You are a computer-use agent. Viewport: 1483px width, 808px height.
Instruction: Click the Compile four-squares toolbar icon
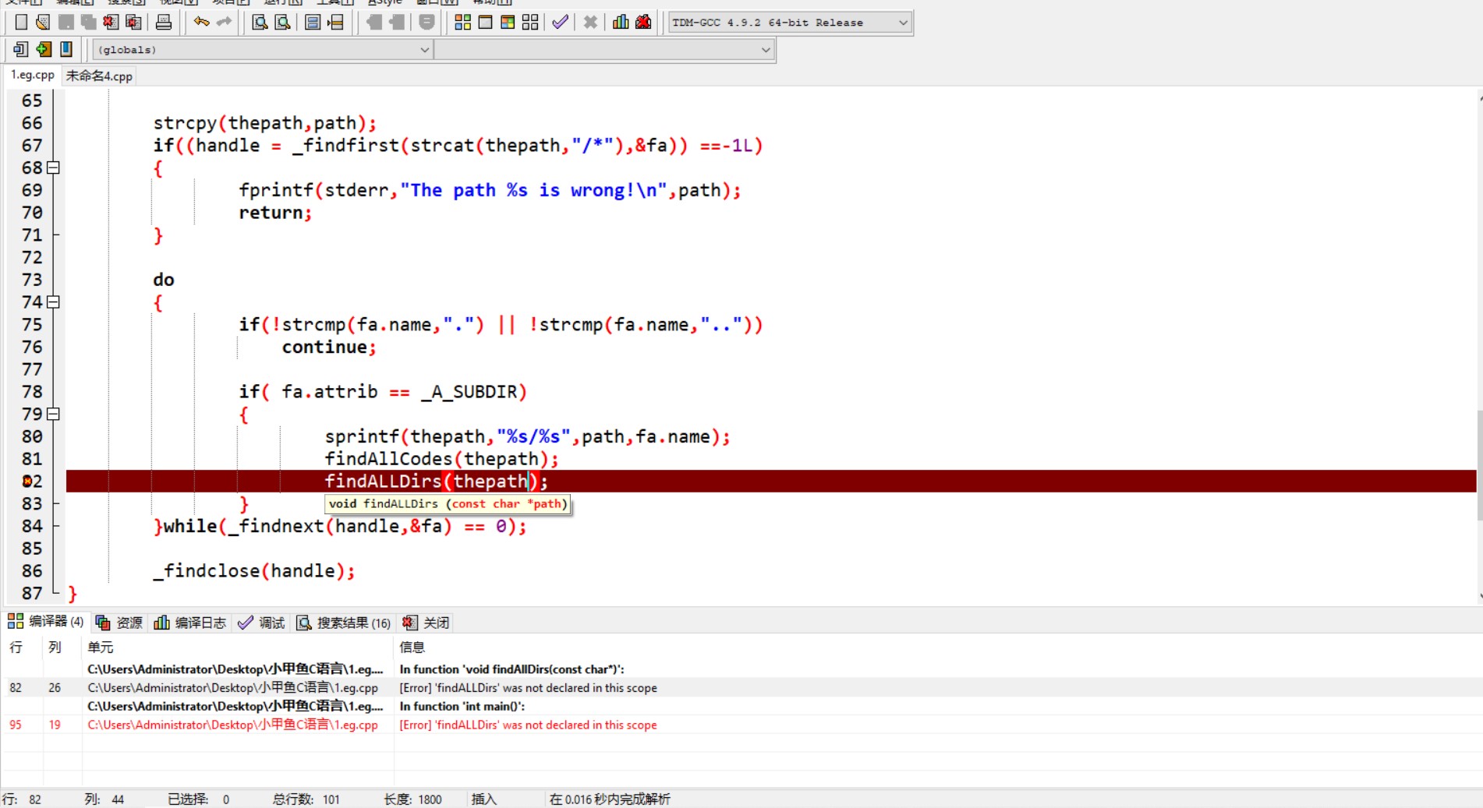point(462,23)
